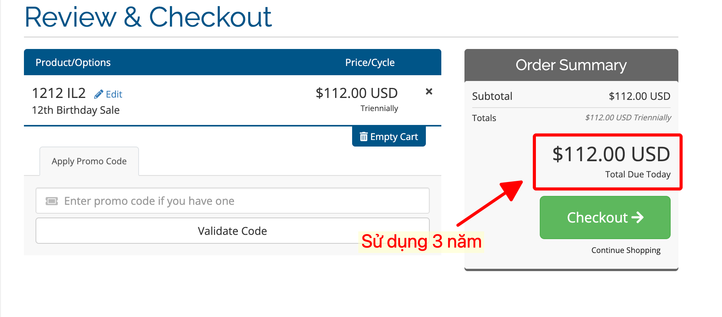The image size is (722, 317).
Task: Click the Total Due Today amount
Action: [611, 154]
